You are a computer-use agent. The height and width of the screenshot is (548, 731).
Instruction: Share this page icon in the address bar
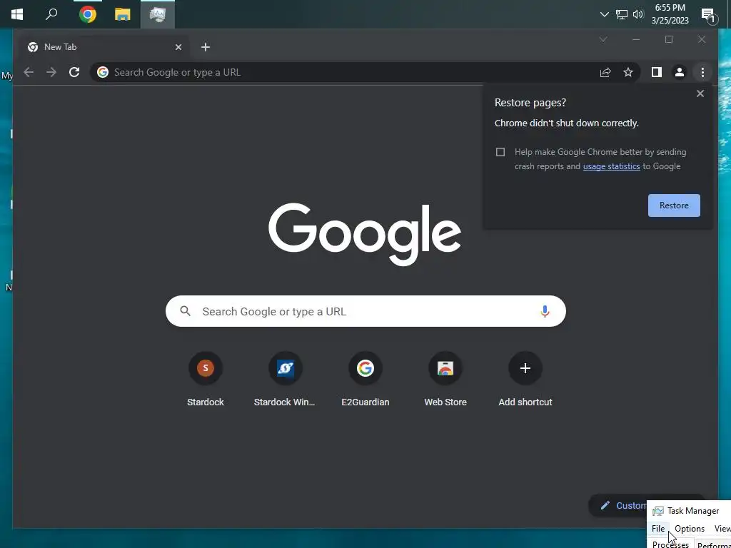tap(605, 72)
